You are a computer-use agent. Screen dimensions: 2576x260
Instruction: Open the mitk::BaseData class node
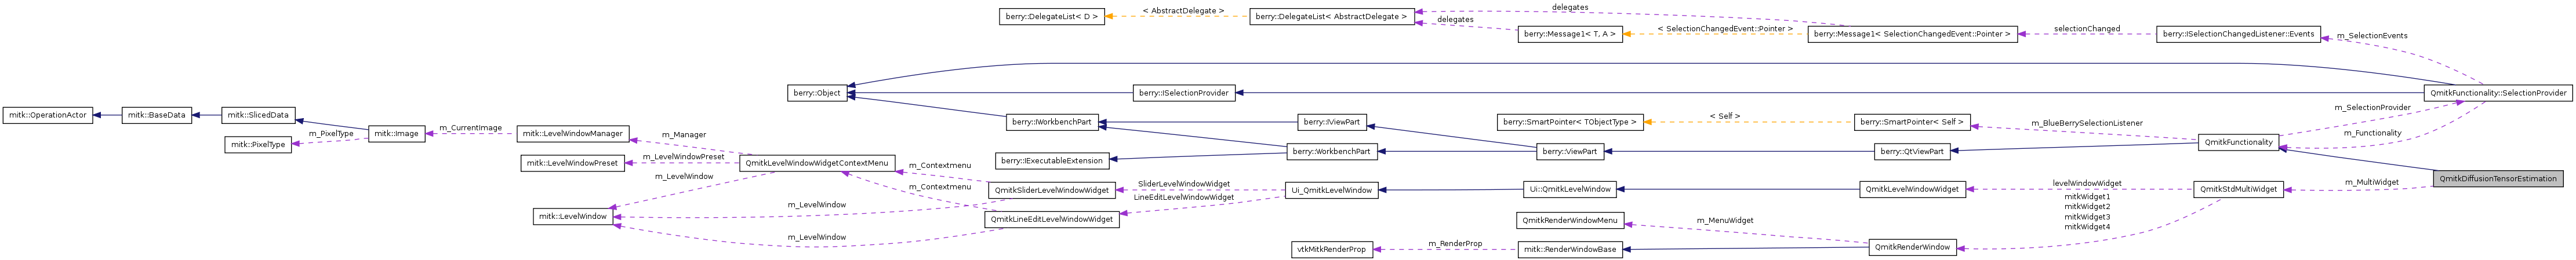point(157,116)
